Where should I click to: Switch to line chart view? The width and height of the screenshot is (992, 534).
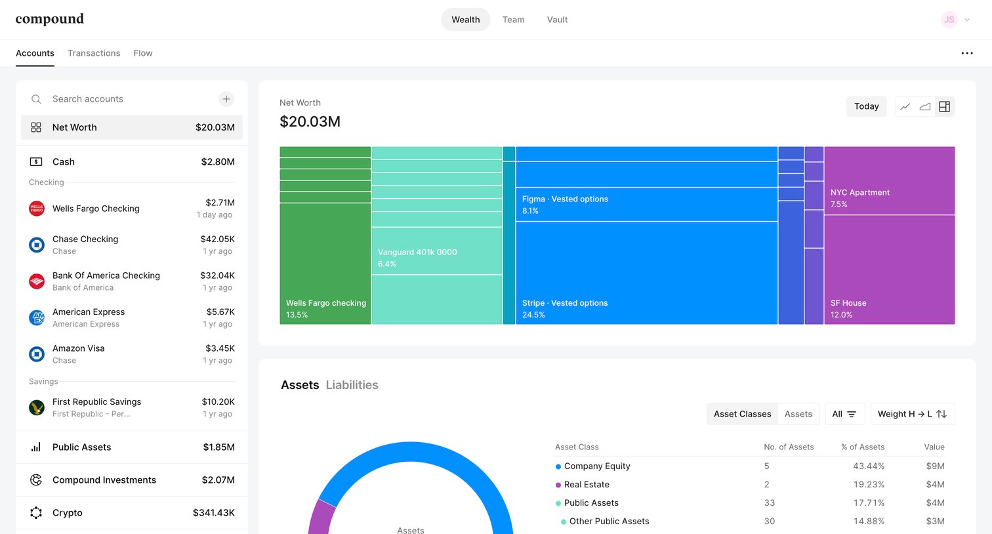905,106
